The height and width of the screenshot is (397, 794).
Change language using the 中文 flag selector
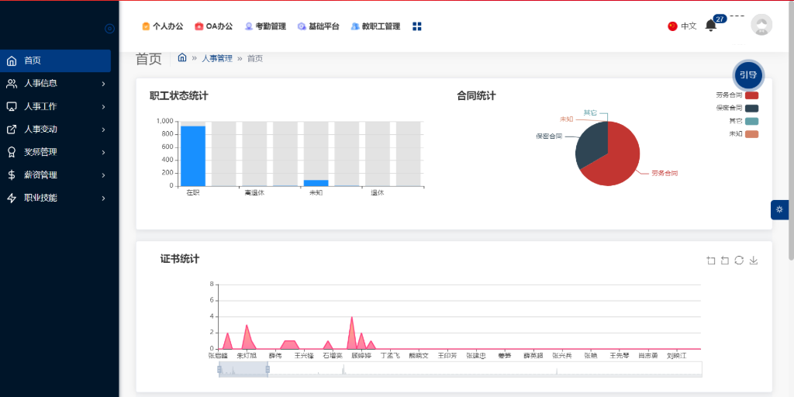point(682,26)
